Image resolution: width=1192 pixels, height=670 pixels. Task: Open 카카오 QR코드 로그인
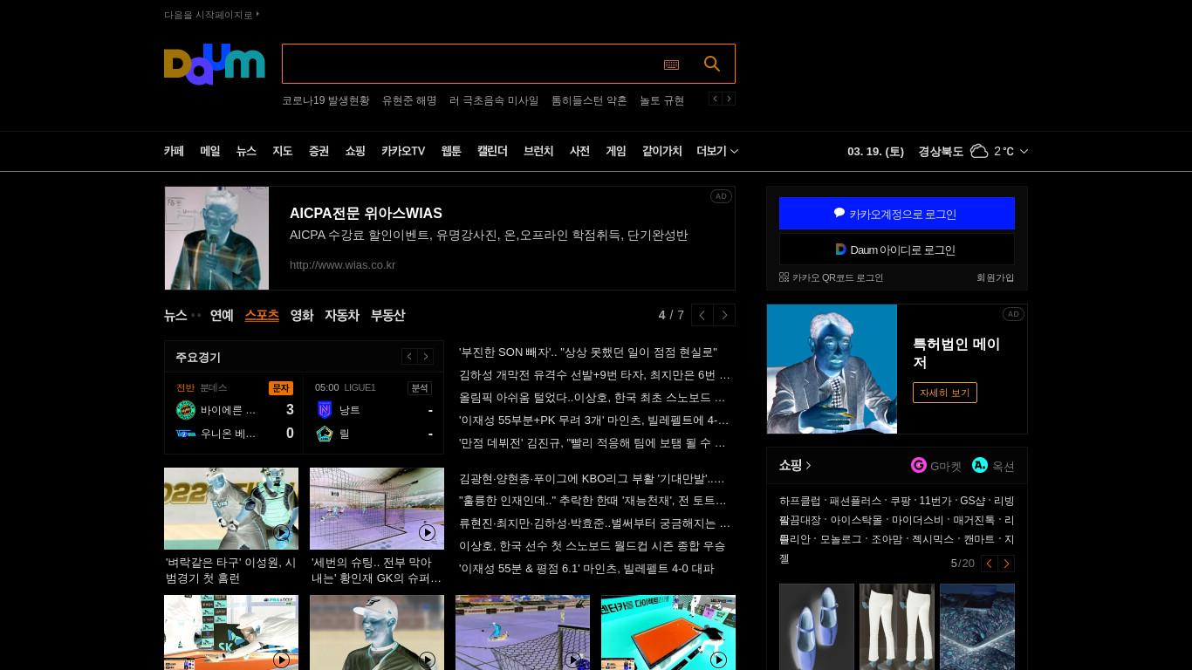pos(831,277)
